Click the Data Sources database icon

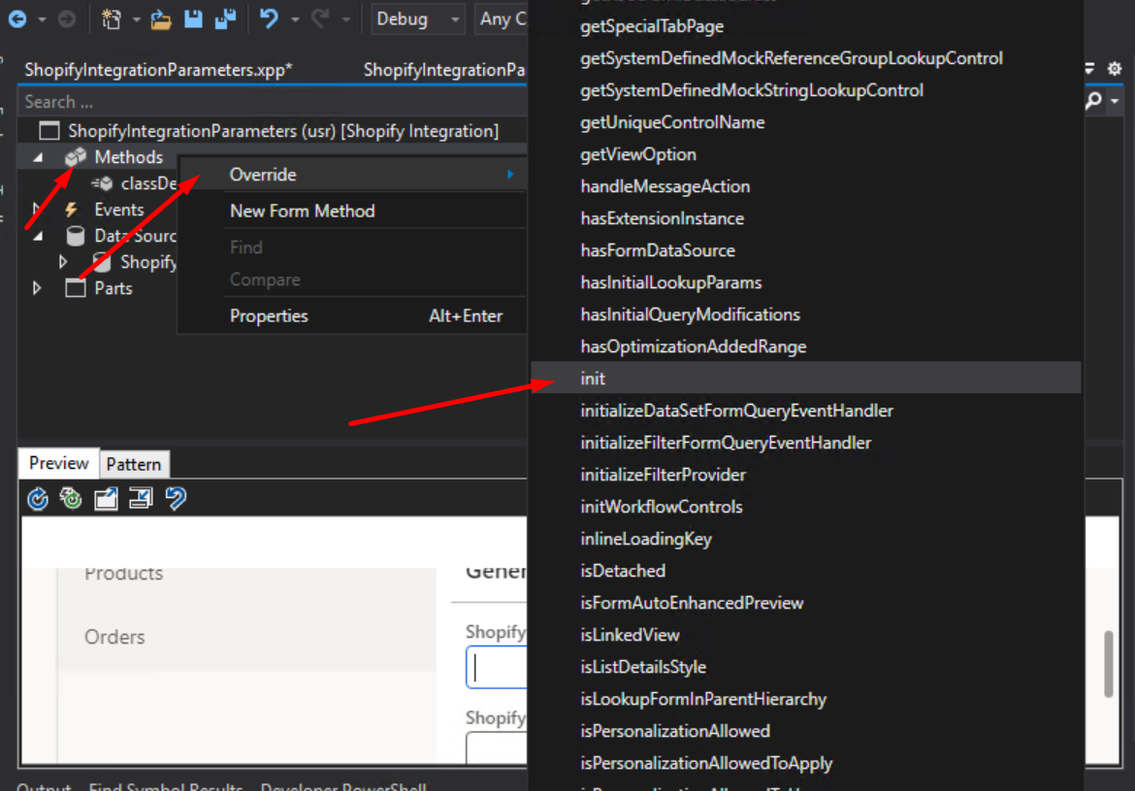pos(76,236)
